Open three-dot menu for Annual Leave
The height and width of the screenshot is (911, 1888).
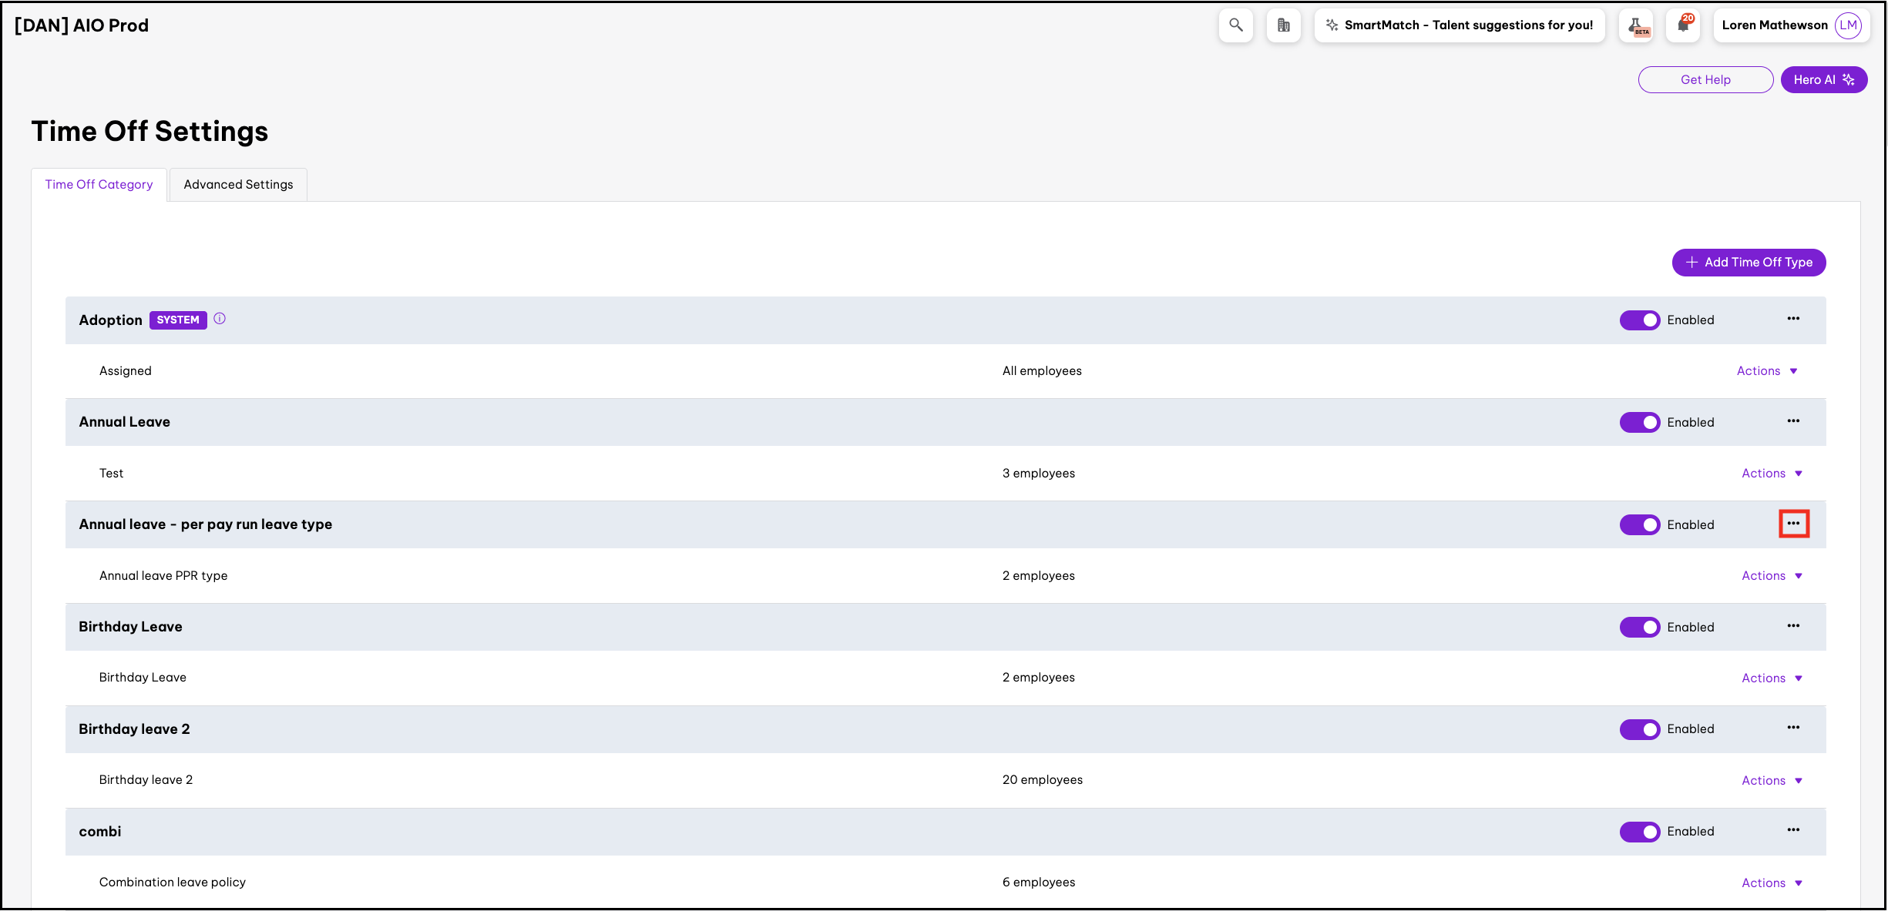[1793, 421]
